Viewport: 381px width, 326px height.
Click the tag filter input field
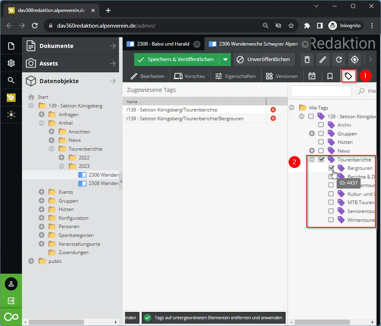pos(321,91)
